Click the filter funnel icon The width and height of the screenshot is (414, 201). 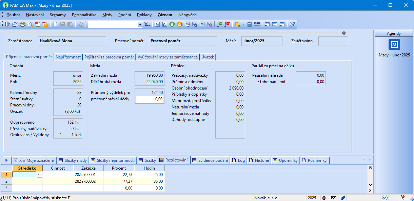click(x=147, y=24)
